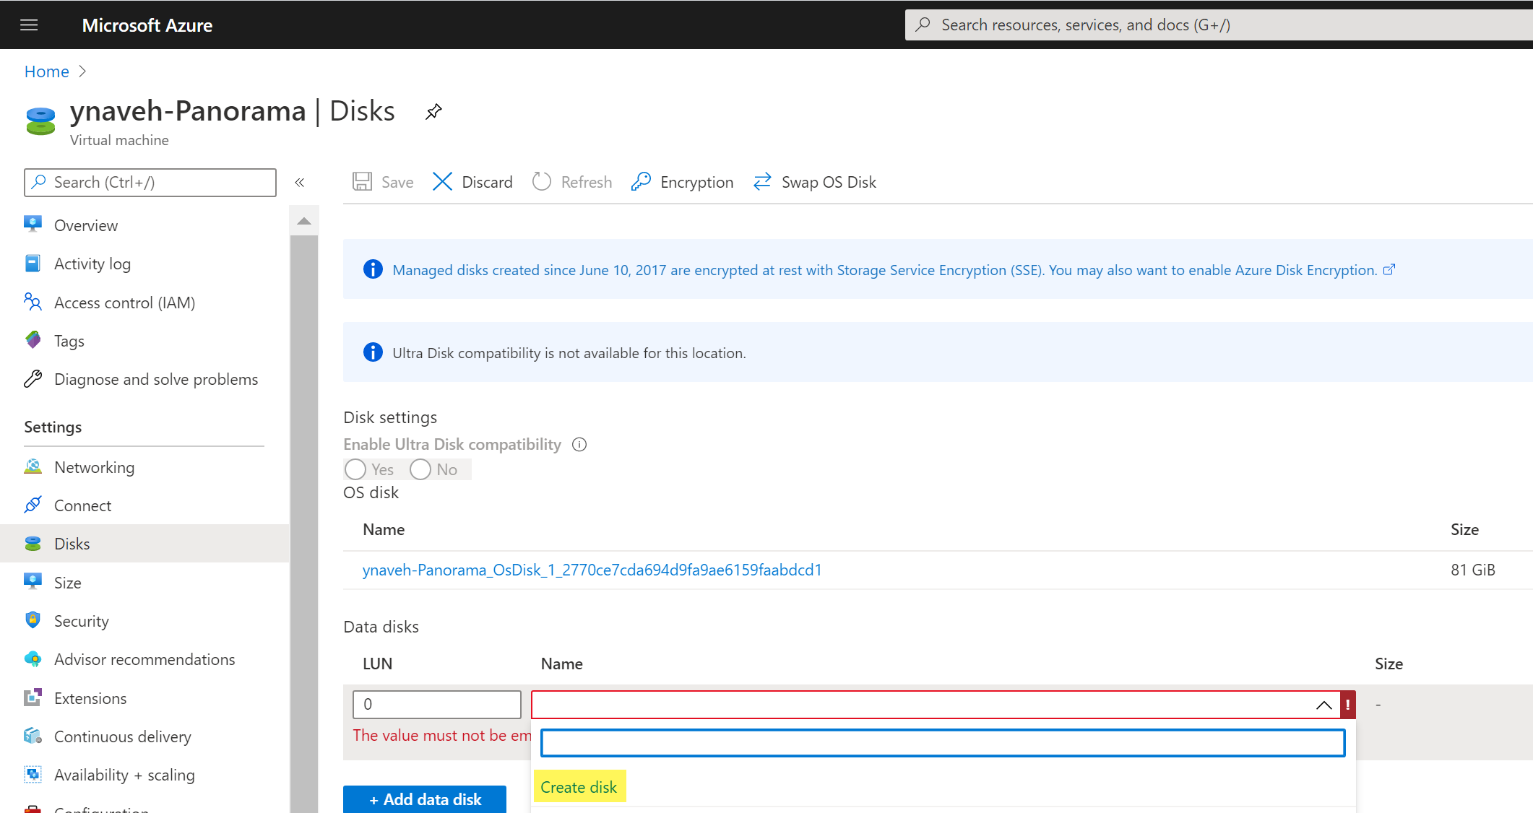Viewport: 1533px width, 813px height.
Task: Open external link icon in encryption notice
Action: [x=1389, y=270]
